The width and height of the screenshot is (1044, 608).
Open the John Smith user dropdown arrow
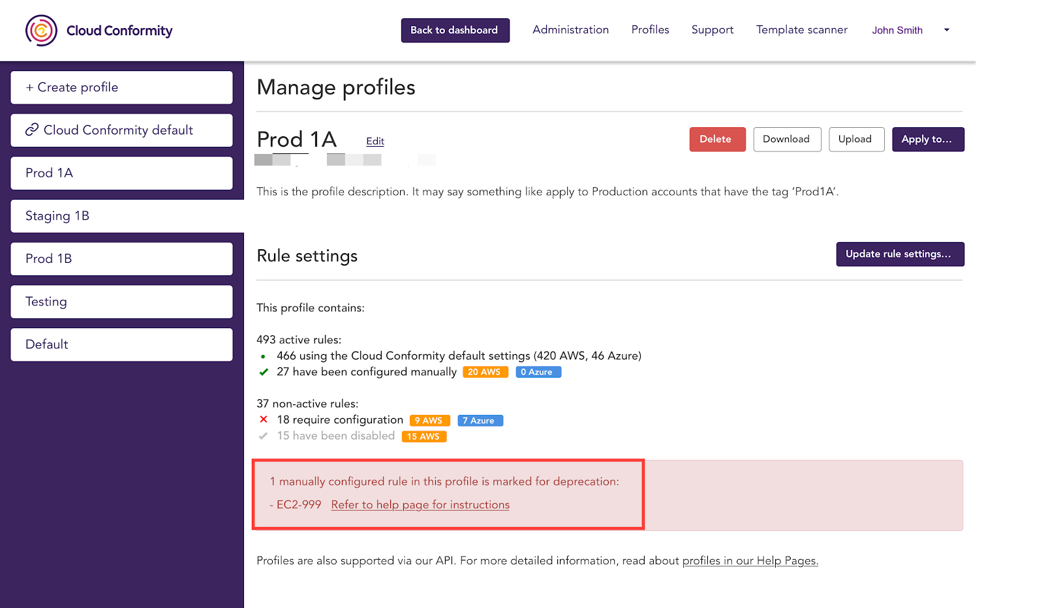tap(947, 30)
